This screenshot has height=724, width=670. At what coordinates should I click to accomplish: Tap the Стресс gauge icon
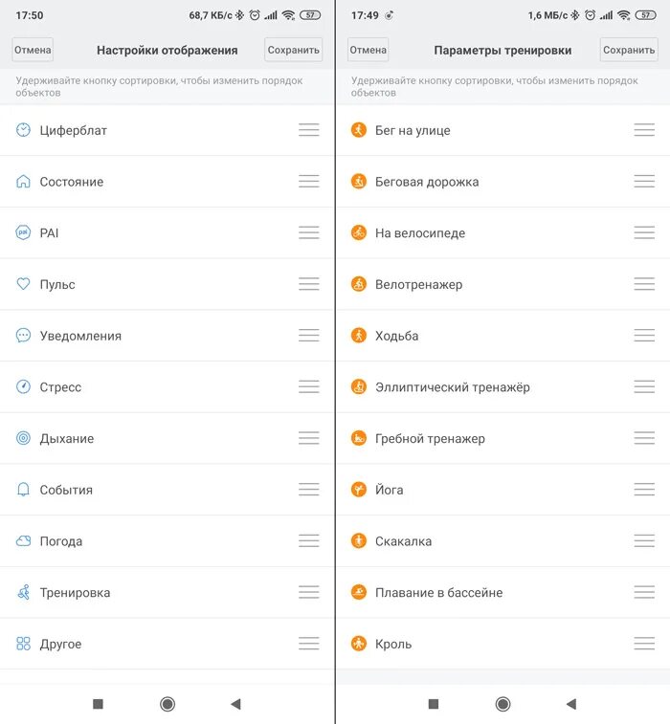point(23,386)
